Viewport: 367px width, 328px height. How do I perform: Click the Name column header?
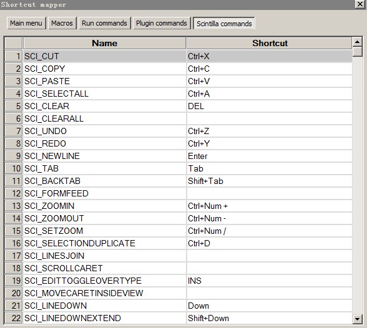[104, 43]
